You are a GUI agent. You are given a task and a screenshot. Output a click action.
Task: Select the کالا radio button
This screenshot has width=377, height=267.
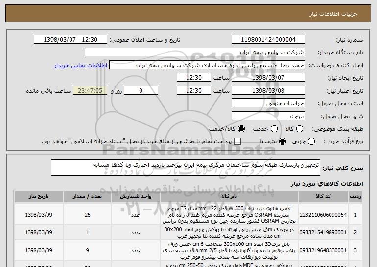coord(300,129)
